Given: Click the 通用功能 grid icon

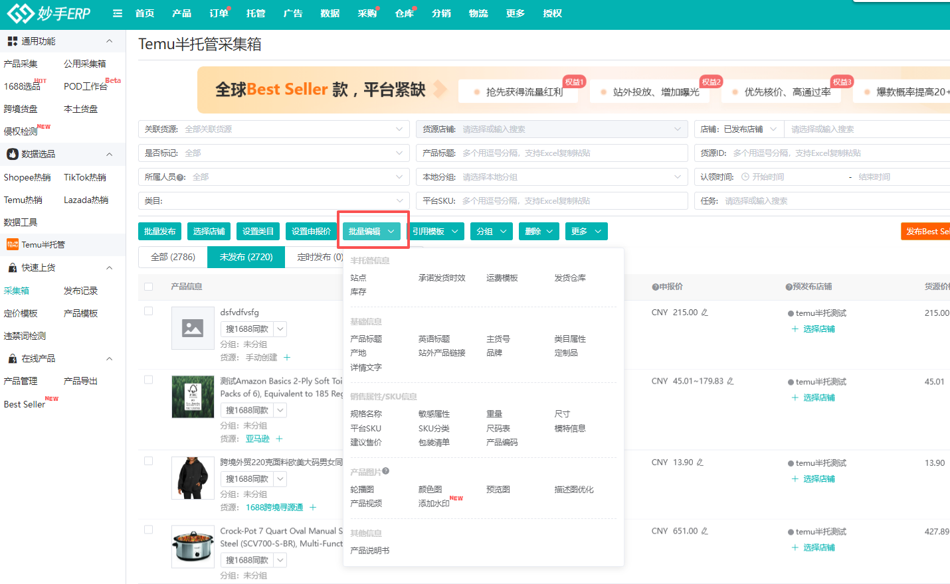Looking at the screenshot, I should pyautogui.click(x=13, y=41).
